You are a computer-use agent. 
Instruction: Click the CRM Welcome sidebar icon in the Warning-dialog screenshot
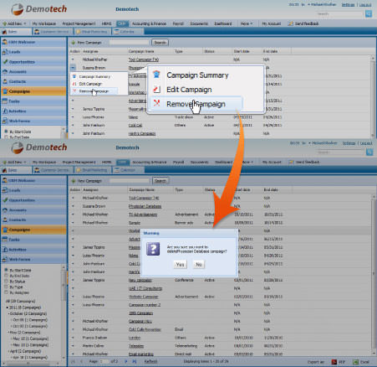coord(5,180)
